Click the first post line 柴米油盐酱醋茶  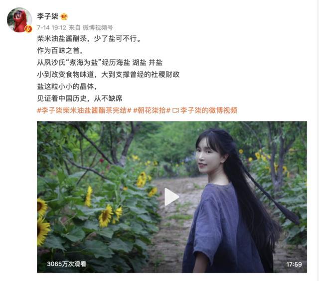point(89,38)
